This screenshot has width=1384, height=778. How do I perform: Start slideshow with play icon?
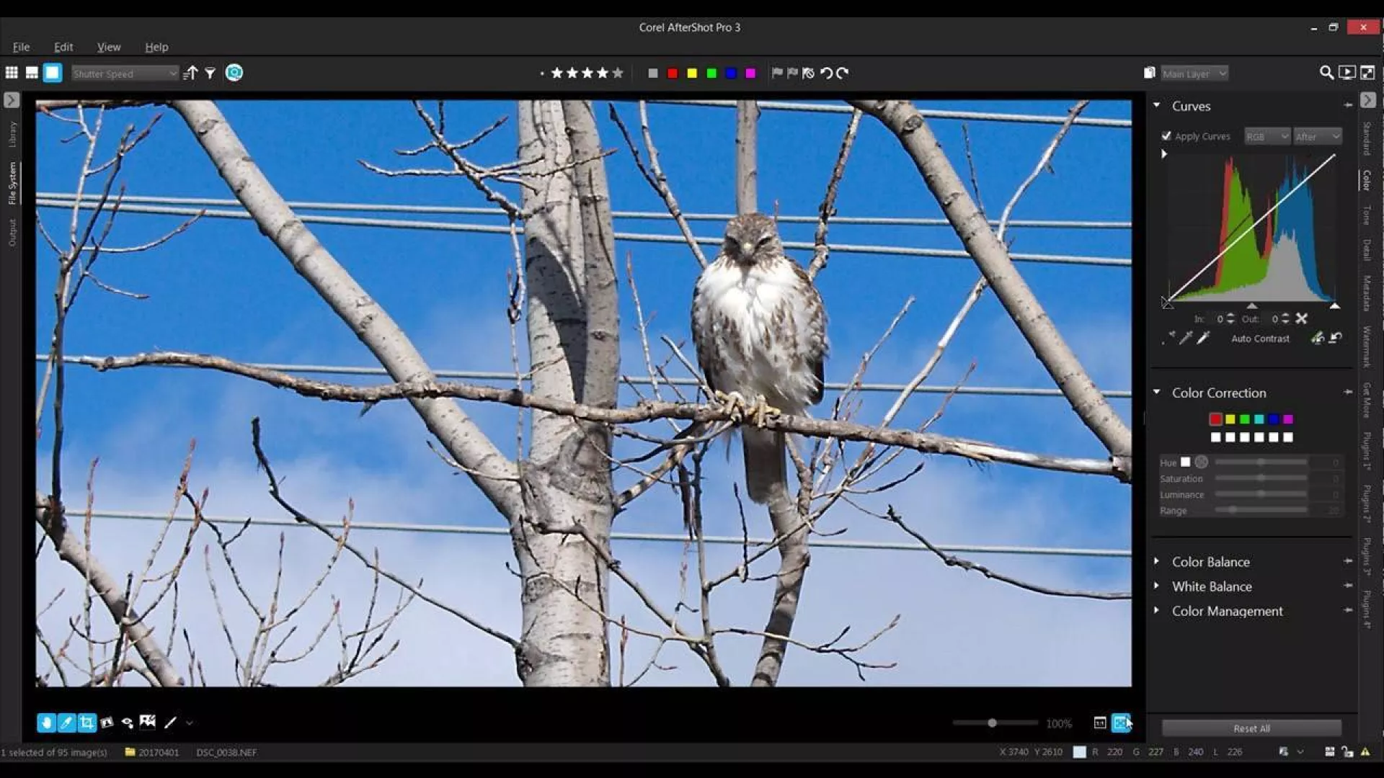[1347, 73]
